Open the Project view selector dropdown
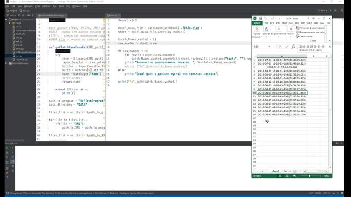This screenshot has height=197, width=351. pos(12,15)
